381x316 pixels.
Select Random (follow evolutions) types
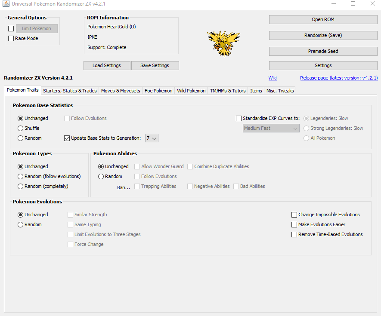point(20,176)
